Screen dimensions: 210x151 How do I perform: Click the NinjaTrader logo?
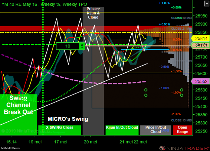click(x=184, y=148)
